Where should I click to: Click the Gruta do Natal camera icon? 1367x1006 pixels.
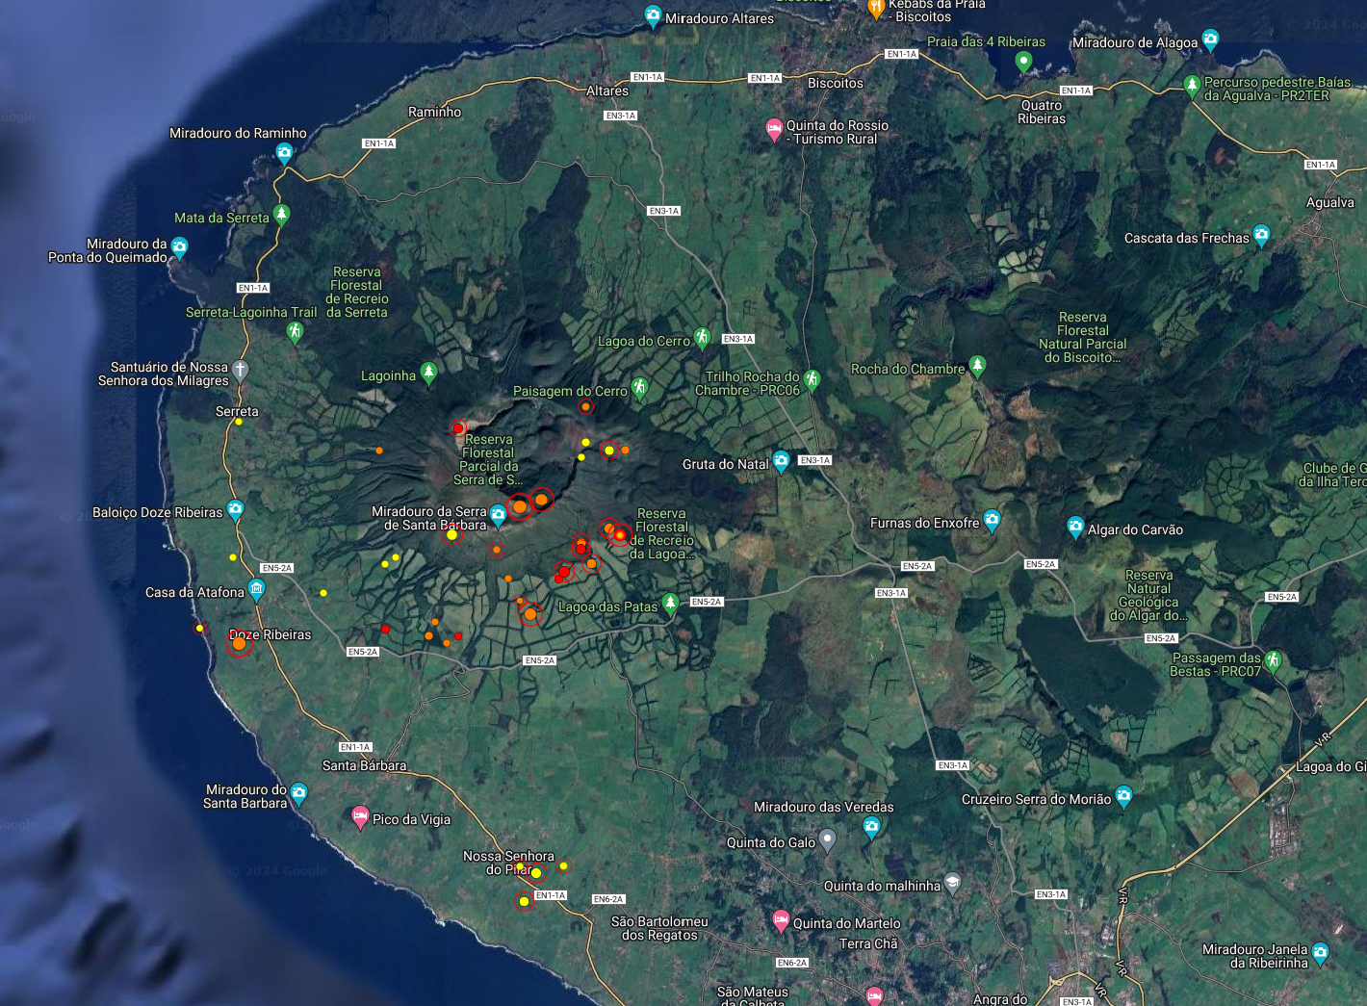point(781,461)
